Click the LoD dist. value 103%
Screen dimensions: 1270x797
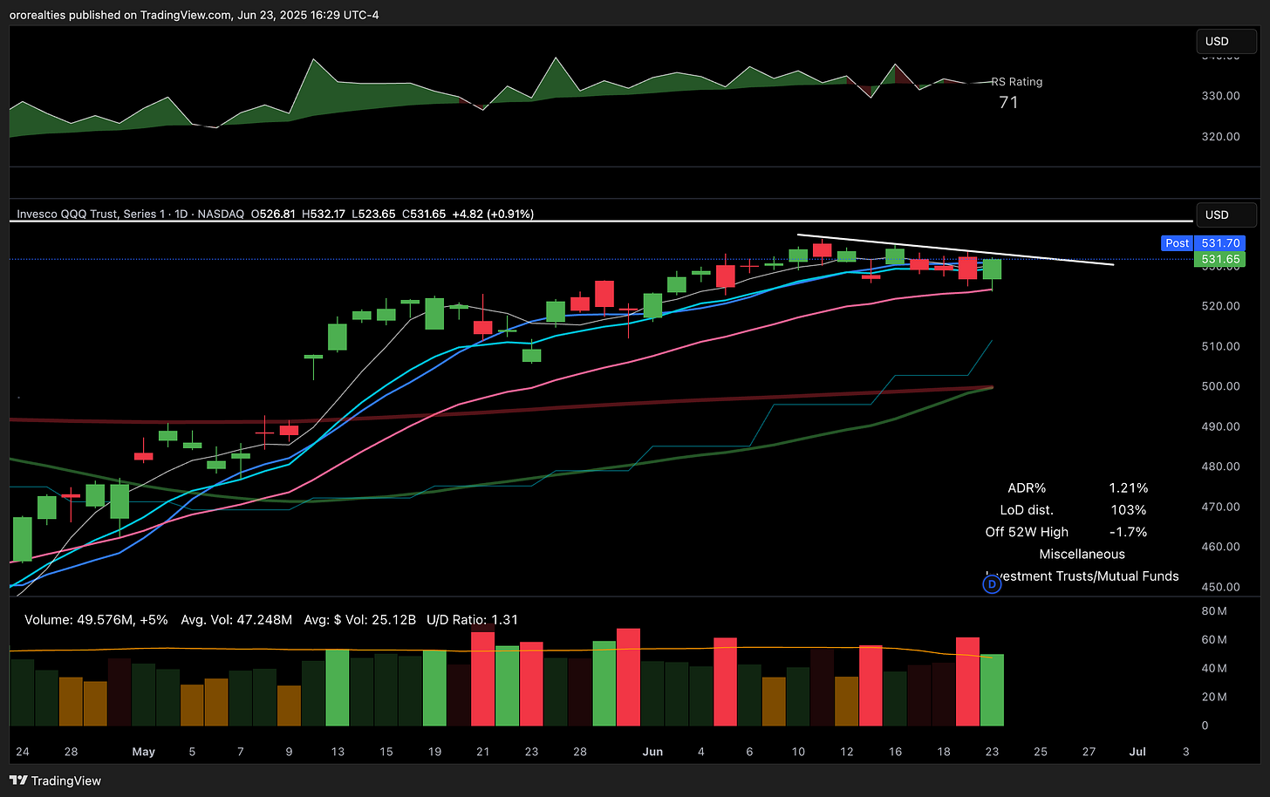1128,510
